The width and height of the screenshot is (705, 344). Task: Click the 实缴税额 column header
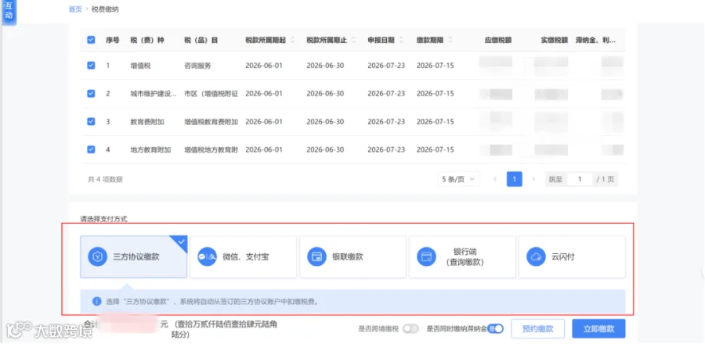(x=555, y=40)
